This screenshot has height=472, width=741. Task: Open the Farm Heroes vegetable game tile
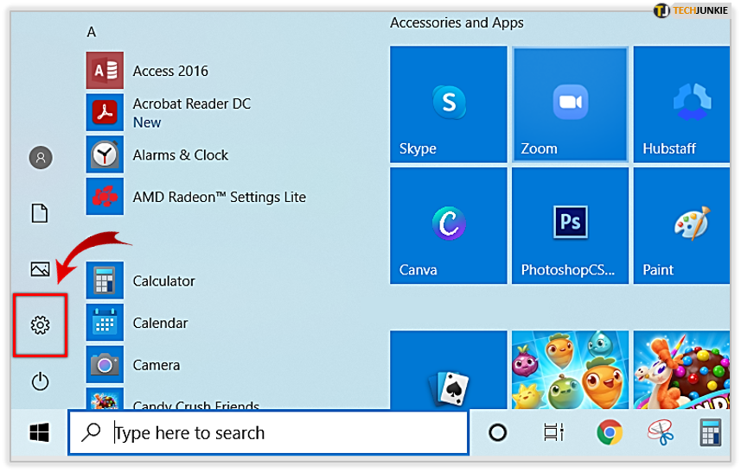tap(571, 369)
